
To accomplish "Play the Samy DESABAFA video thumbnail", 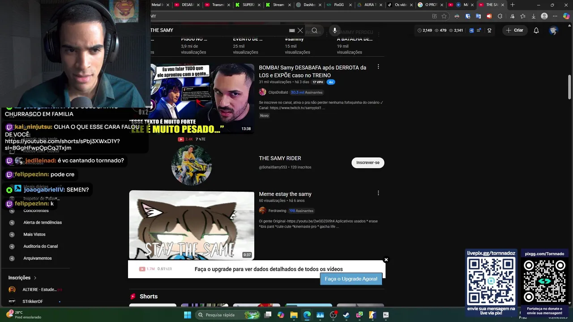I will (192, 98).
